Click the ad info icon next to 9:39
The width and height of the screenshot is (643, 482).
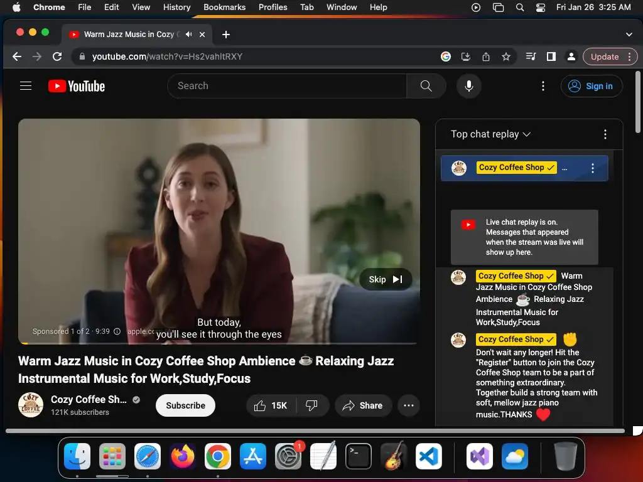[117, 331]
